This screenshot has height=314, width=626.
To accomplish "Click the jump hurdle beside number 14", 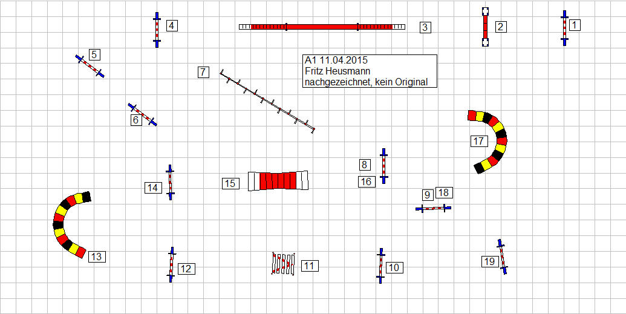I will [170, 182].
